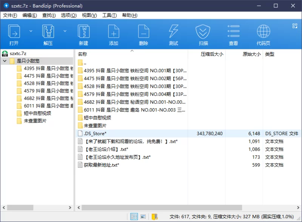Image resolution: width=302 pixels, height=222 pixels.
Task: Select tree folder starting with 4395
Action: click(x=45, y=69)
